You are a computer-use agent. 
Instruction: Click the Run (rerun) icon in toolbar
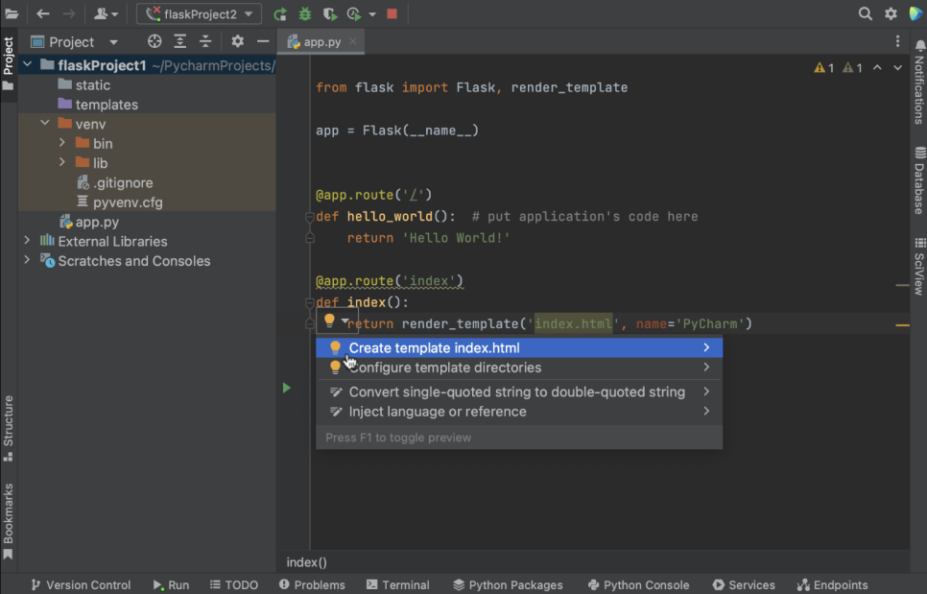click(x=280, y=14)
